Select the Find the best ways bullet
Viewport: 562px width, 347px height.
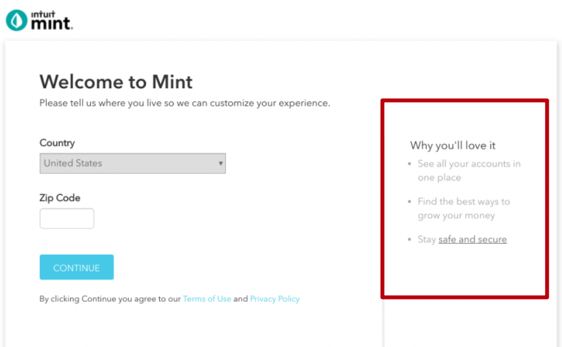pyautogui.click(x=464, y=209)
